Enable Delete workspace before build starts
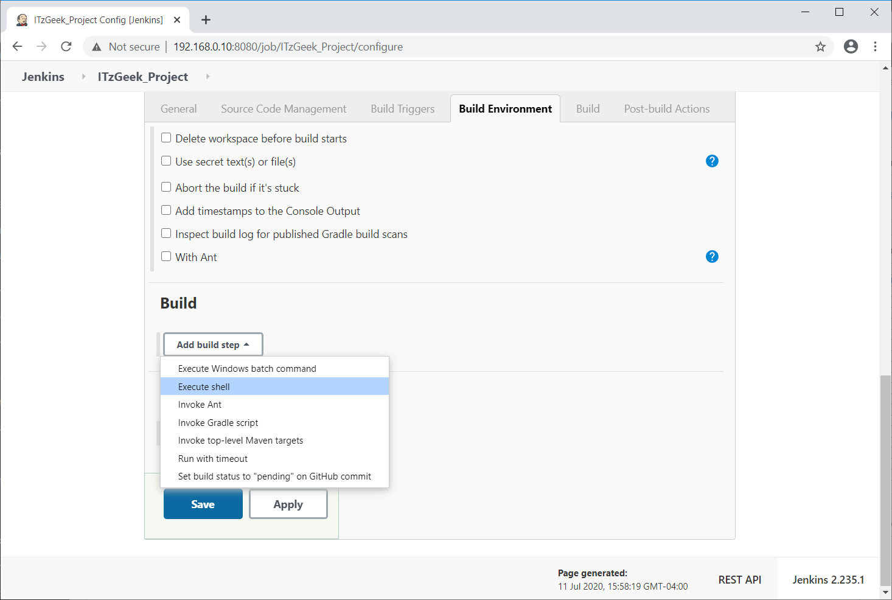Viewport: 892px width, 600px height. 166,138
